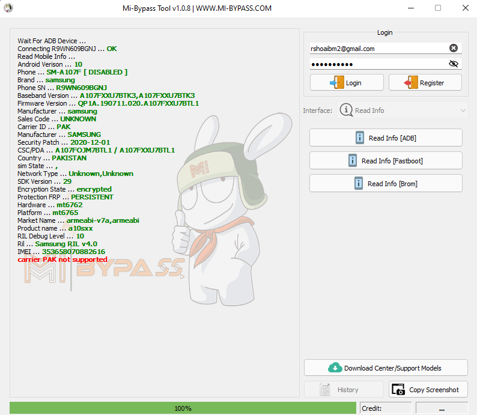Click the green 100% progress bar
477x415 pixels.
coord(183,408)
